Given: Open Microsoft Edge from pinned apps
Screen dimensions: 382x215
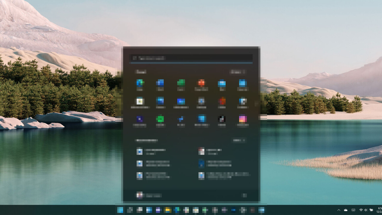Looking at the screenshot, I should point(140,84).
